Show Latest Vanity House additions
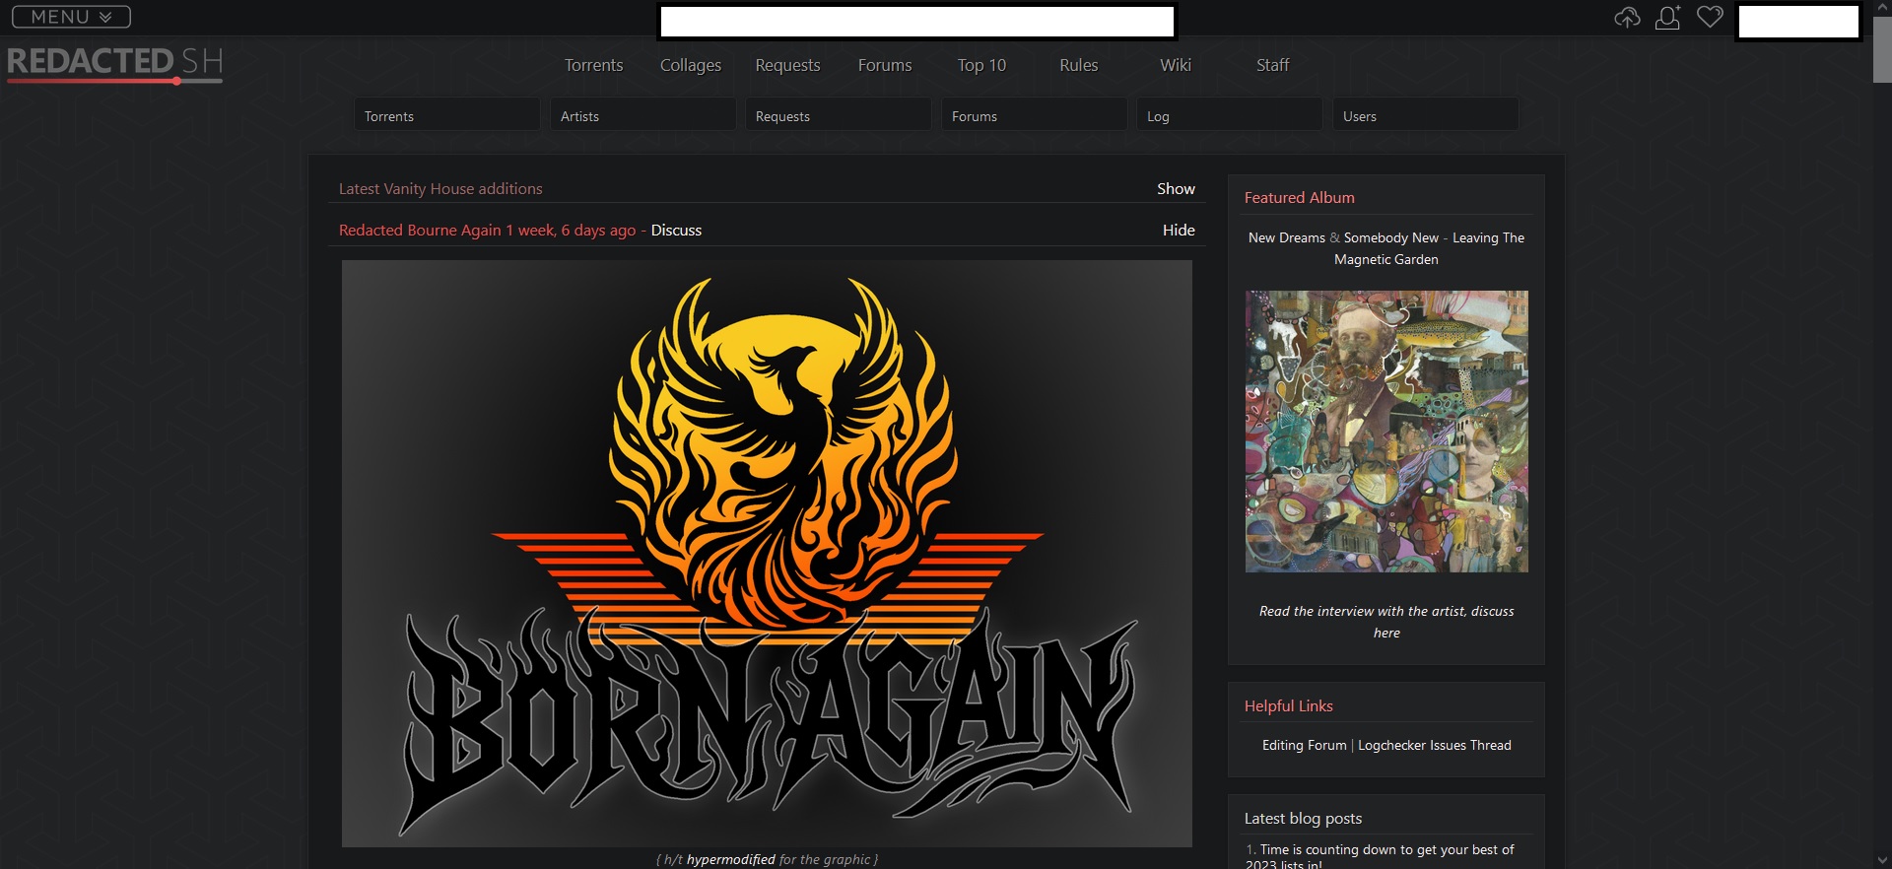1892x869 pixels. pyautogui.click(x=1175, y=188)
